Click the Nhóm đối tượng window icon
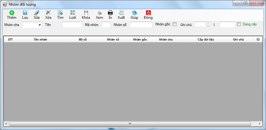Image resolution: width=266 pixels, height=130 pixels. click(5, 5)
